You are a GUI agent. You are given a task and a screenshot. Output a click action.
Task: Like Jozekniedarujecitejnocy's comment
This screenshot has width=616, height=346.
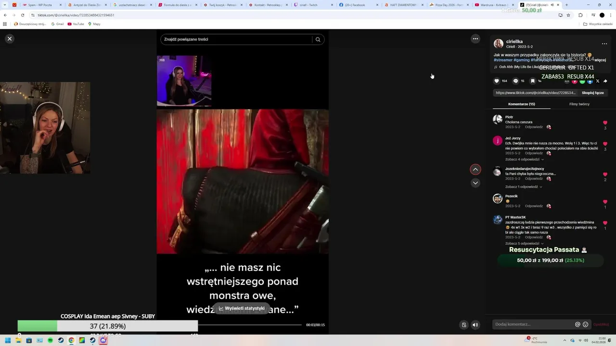tap(605, 174)
